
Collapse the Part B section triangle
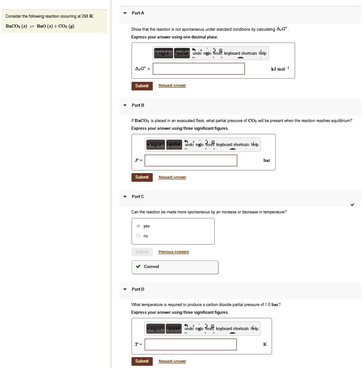125,105
